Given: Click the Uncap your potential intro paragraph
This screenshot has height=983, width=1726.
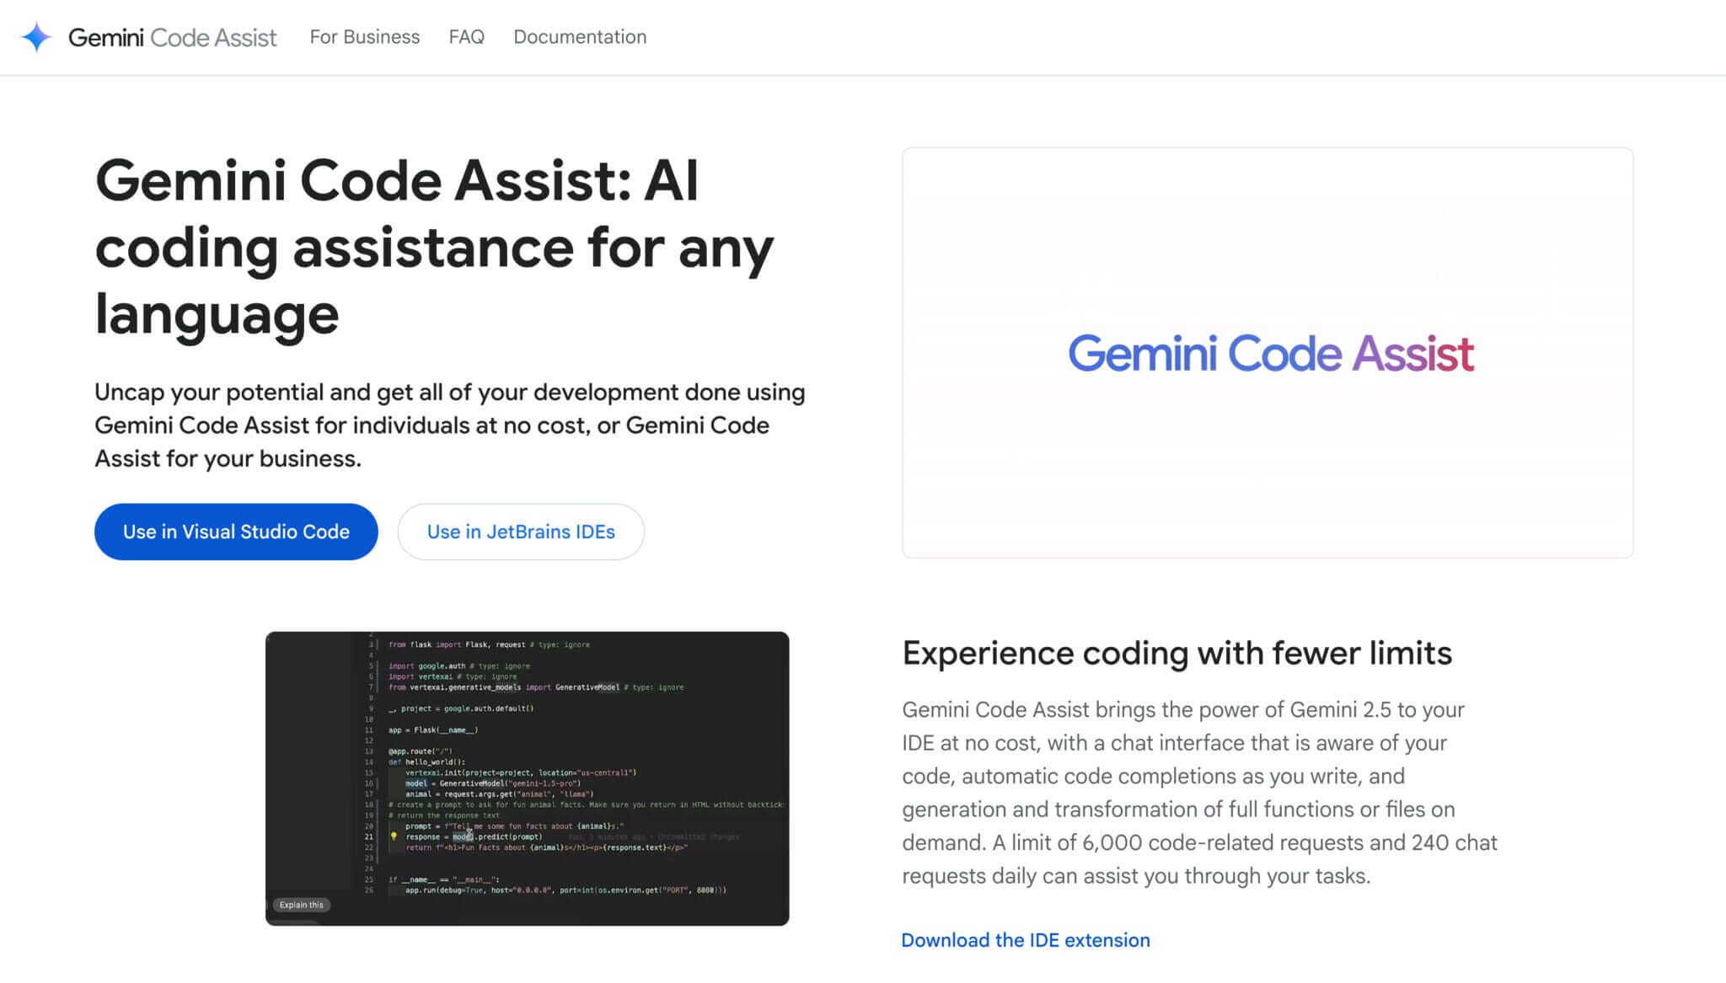Looking at the screenshot, I should [449, 425].
